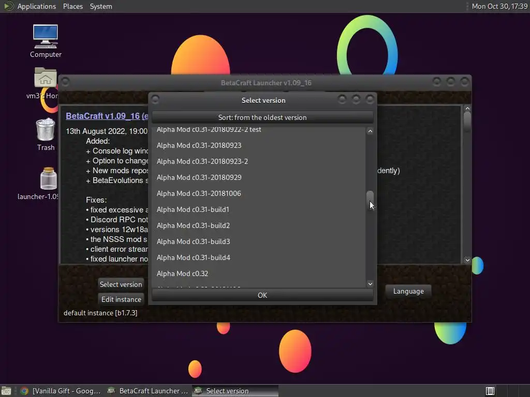Click workspace switcher icon in bottom panel
Screen dimensions: 530x397
click(x=490, y=391)
